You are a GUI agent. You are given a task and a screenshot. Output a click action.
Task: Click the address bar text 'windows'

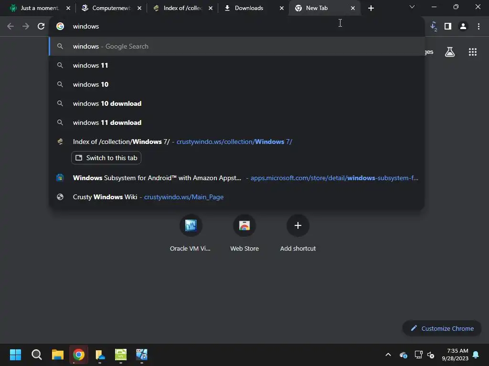click(x=86, y=27)
